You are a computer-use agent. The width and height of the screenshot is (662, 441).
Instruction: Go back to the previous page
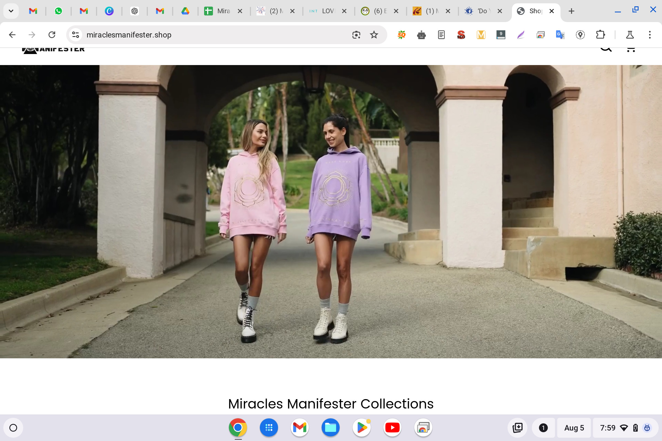(x=12, y=35)
